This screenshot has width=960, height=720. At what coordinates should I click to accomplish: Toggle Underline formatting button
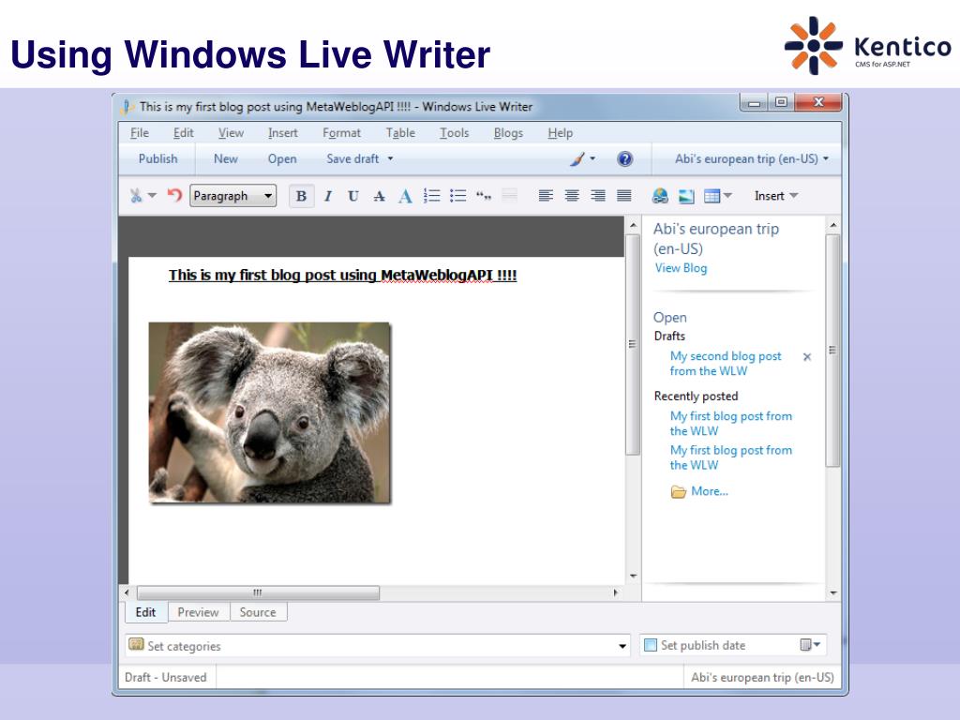pyautogui.click(x=353, y=196)
